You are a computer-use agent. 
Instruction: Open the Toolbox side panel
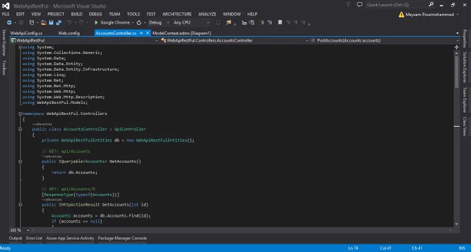click(4, 67)
